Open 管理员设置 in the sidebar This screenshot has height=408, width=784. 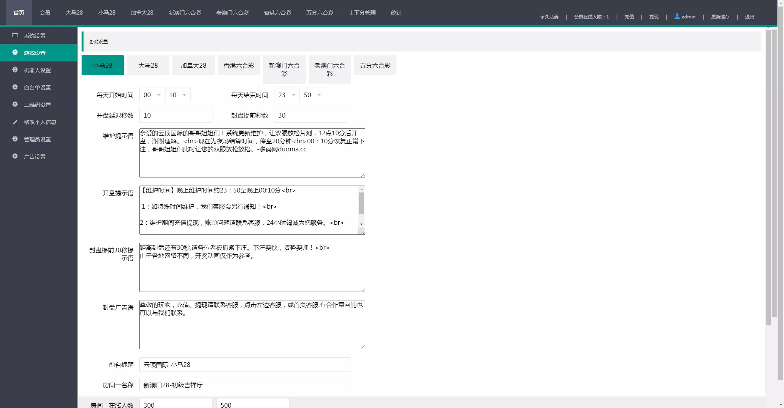[x=38, y=139]
